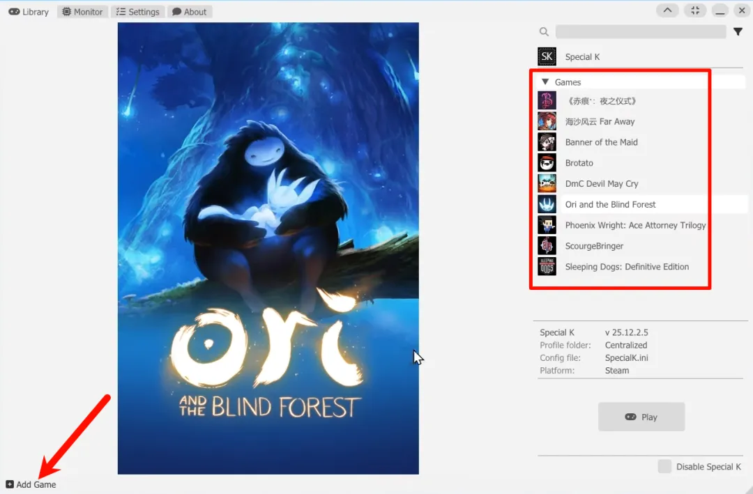
Task: Select DmC Devil May Cry
Action: click(602, 183)
